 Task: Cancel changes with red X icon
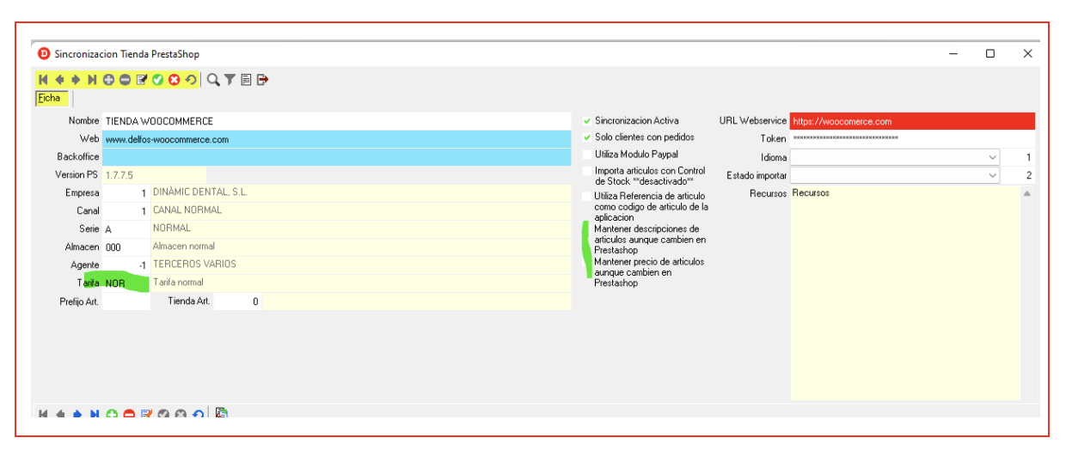pyautogui.click(x=175, y=80)
